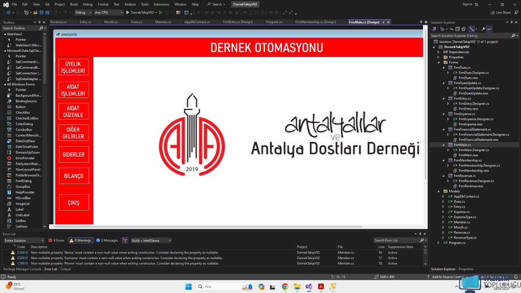Click the notifications bell in status bar

coord(516,277)
